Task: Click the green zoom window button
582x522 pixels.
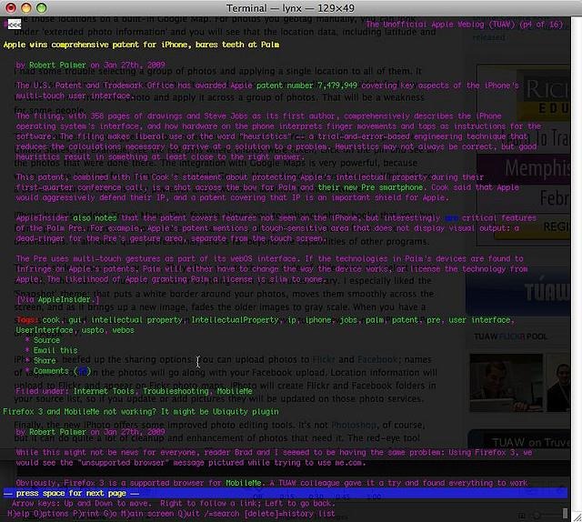Action: coord(43,7)
